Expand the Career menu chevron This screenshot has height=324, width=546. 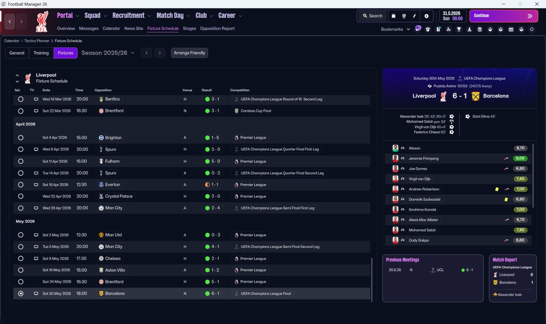(241, 16)
